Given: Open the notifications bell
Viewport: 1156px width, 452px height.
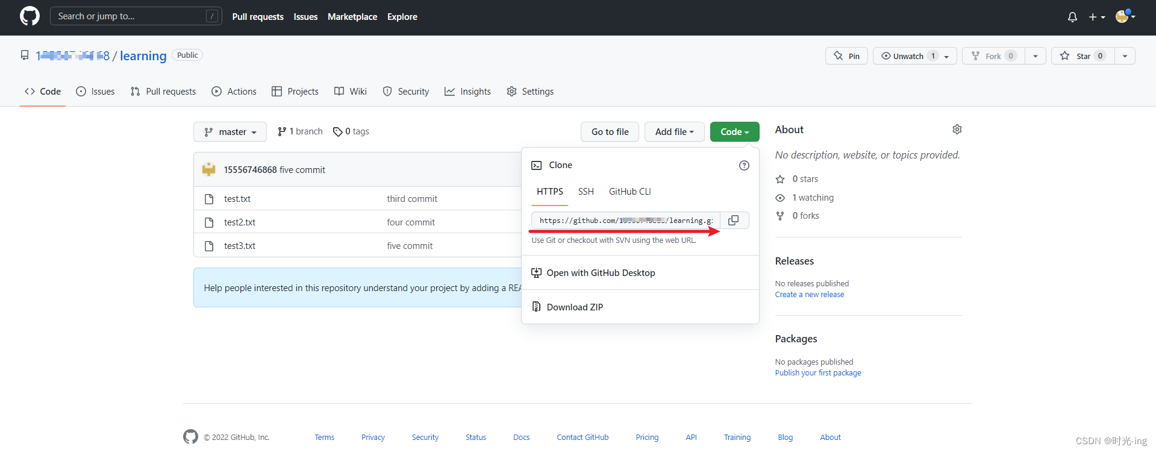Looking at the screenshot, I should [x=1072, y=17].
